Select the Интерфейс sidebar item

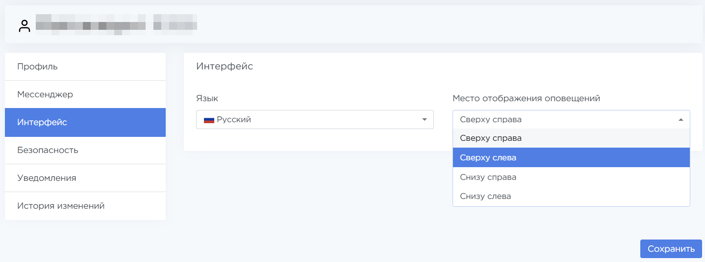(42, 122)
